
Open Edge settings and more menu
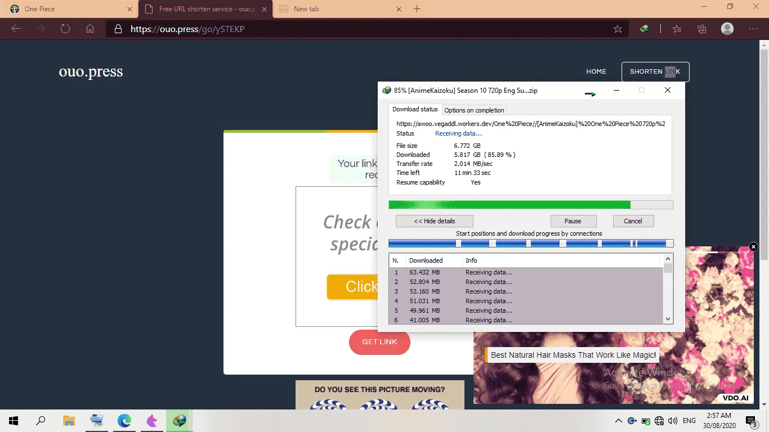753,29
